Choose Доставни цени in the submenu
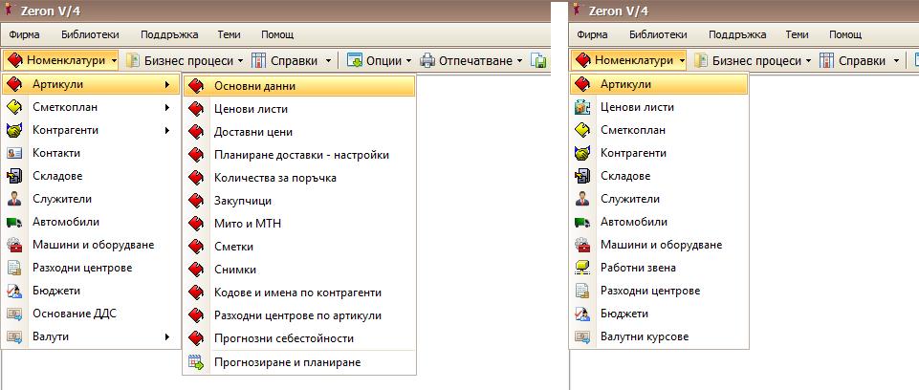Image resolution: width=919 pixels, height=390 pixels. click(253, 132)
